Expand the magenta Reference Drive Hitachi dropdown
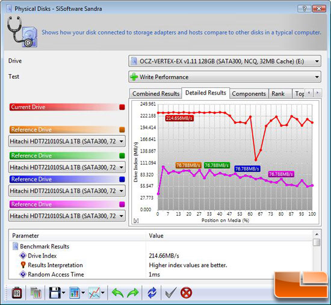Viewport: 331px width, 305px height. point(67,216)
